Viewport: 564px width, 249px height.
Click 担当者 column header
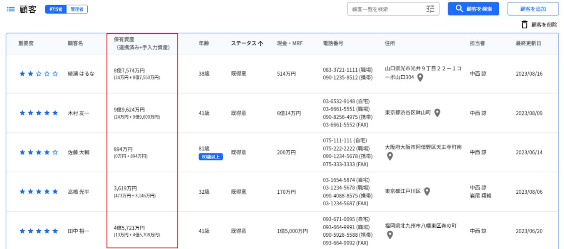point(478,43)
